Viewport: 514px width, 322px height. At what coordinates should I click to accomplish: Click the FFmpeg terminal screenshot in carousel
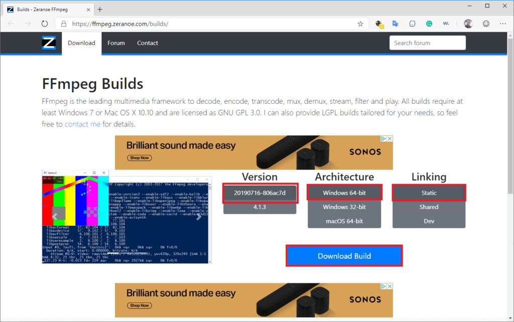[x=127, y=217]
